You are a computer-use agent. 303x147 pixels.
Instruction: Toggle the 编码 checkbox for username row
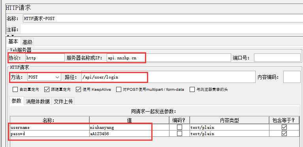180,127
